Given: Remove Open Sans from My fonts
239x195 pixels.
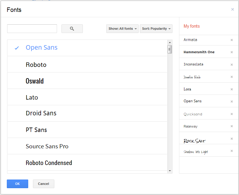Looking at the screenshot, I should pyautogui.click(x=232, y=101).
